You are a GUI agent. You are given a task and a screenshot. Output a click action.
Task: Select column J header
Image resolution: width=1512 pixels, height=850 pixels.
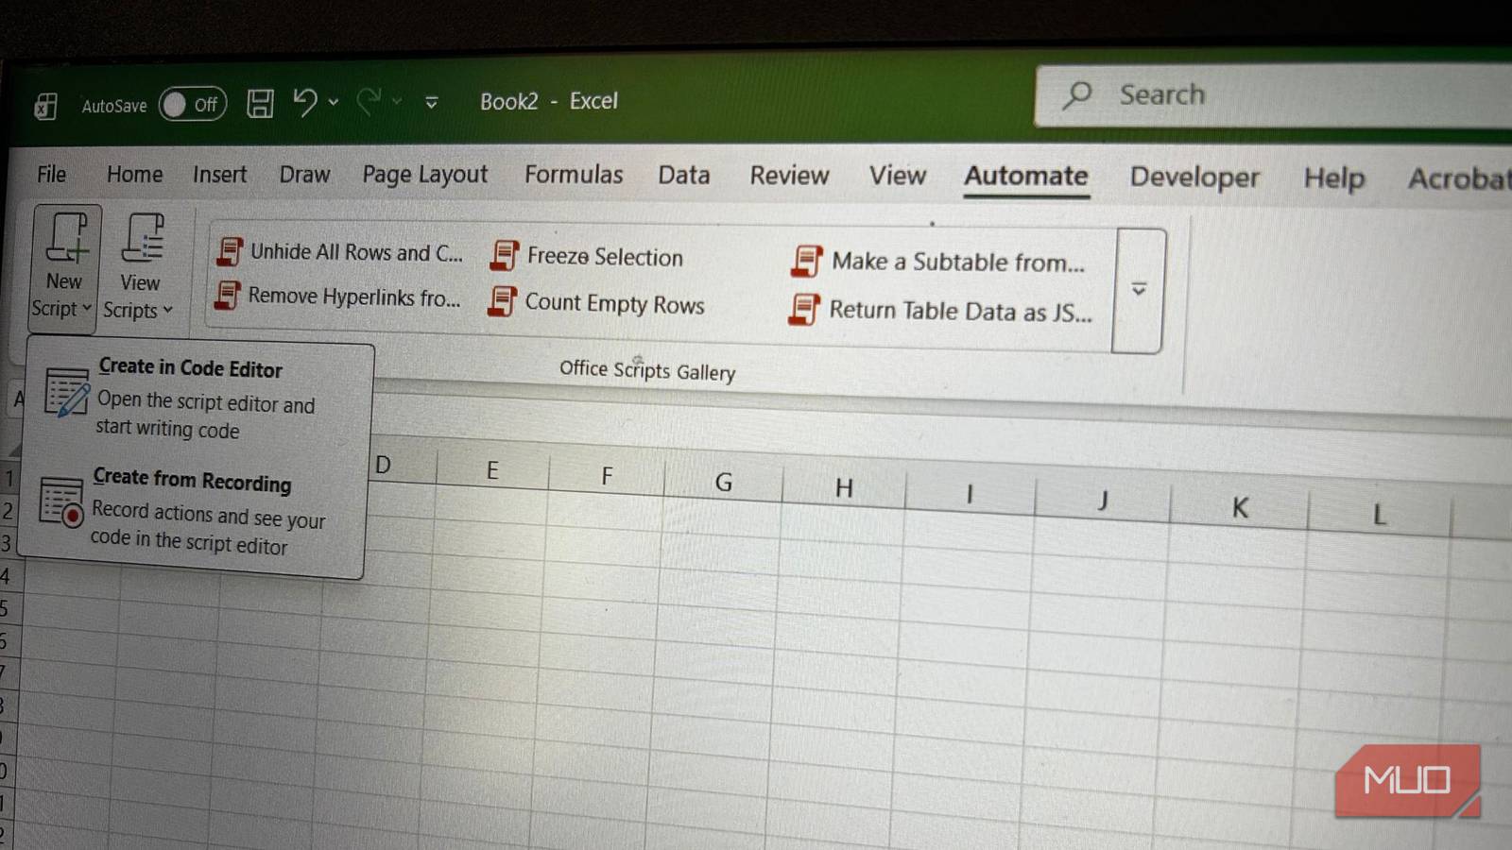click(x=1102, y=501)
